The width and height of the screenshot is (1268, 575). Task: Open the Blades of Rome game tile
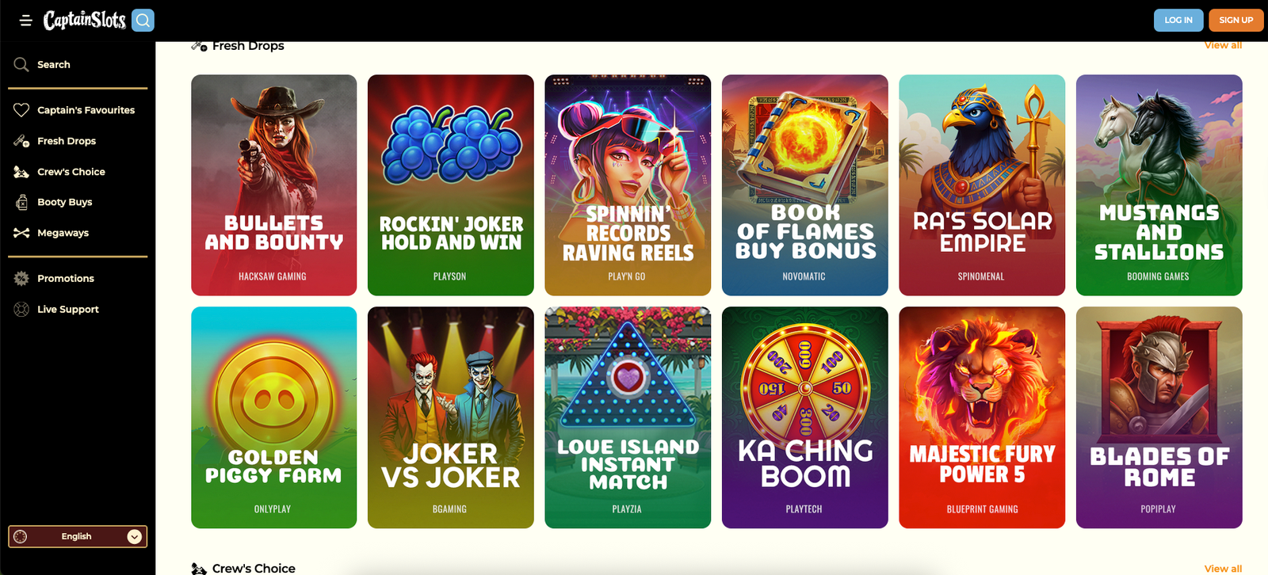[x=1159, y=417]
